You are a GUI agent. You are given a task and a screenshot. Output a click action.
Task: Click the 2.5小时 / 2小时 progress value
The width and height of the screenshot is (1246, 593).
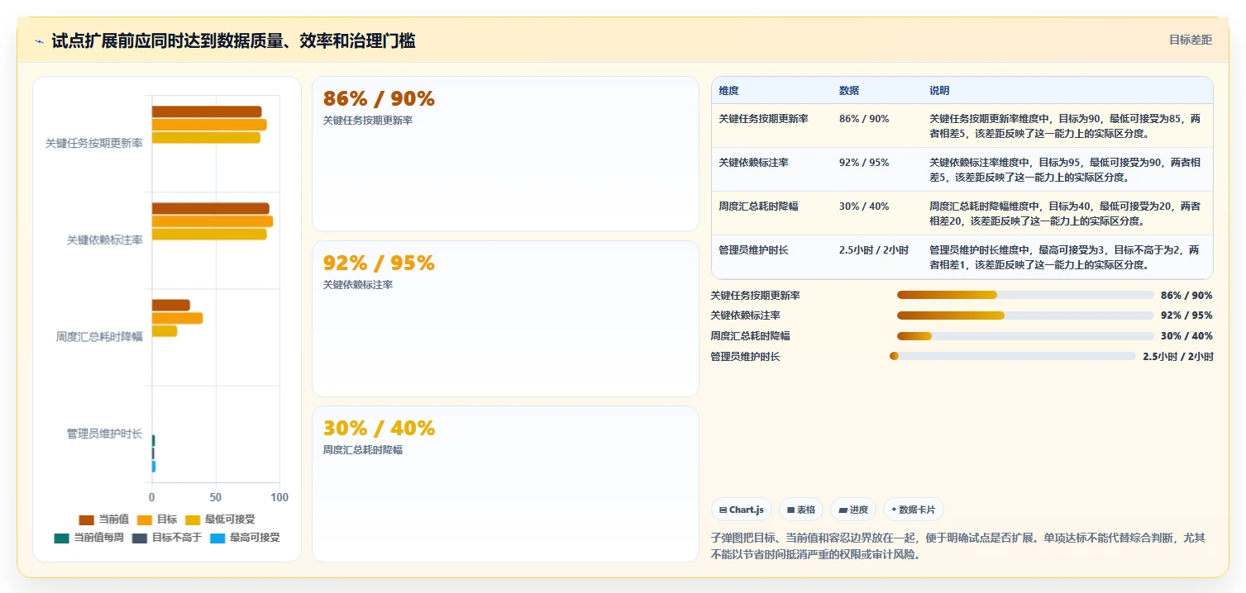(1177, 357)
